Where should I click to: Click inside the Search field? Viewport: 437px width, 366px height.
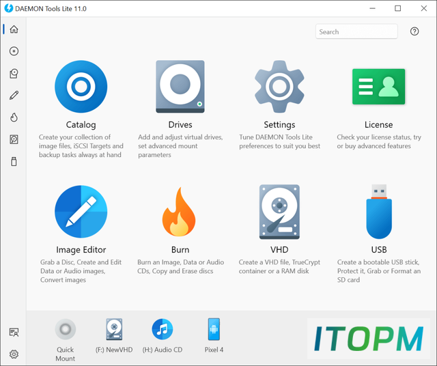click(x=356, y=31)
